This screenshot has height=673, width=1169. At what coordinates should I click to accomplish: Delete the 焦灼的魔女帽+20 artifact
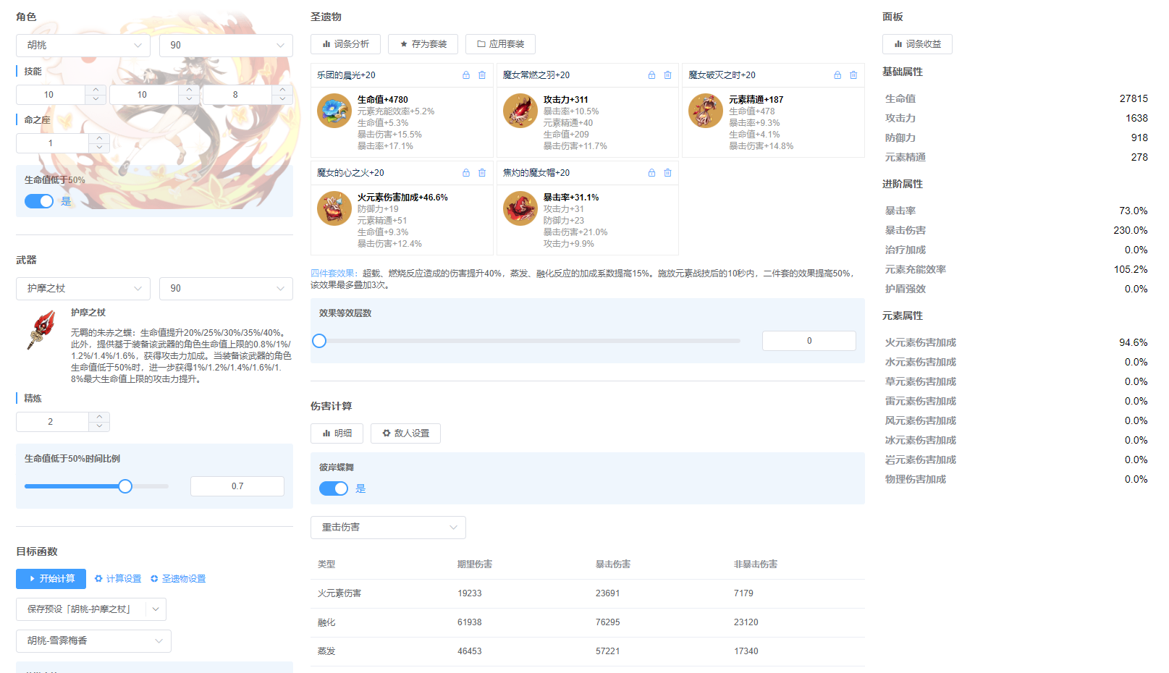pos(667,172)
